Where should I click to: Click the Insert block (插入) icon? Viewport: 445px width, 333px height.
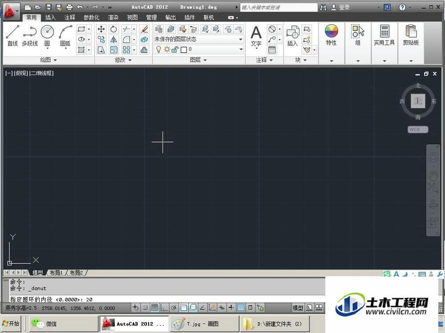[293, 36]
